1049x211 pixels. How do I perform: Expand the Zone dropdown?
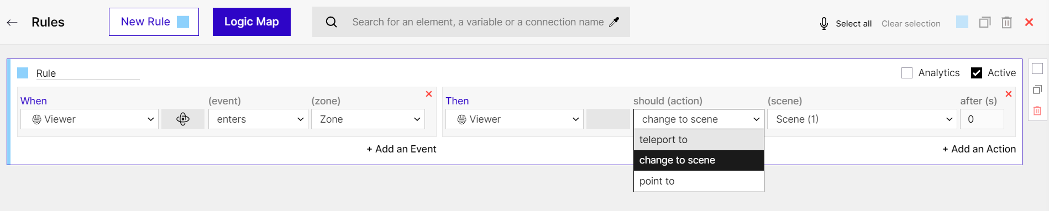click(368, 119)
